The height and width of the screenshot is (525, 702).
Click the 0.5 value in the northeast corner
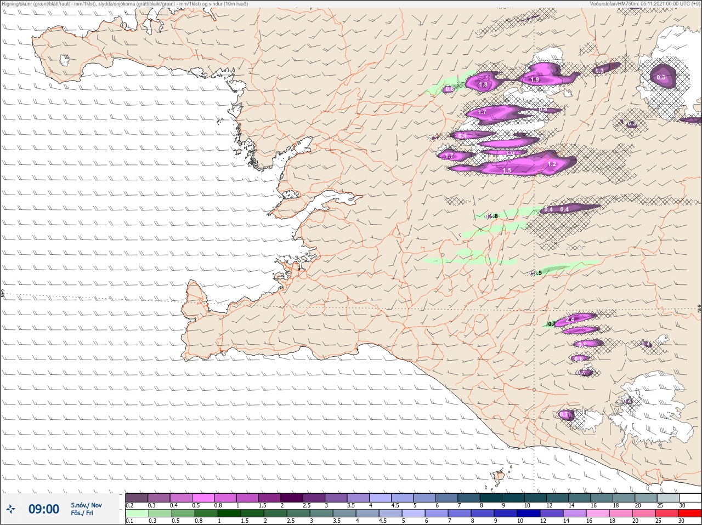click(661, 77)
